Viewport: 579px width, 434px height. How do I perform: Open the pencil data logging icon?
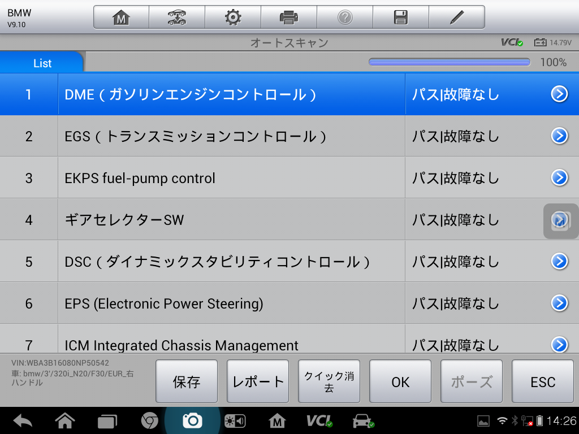(x=457, y=18)
